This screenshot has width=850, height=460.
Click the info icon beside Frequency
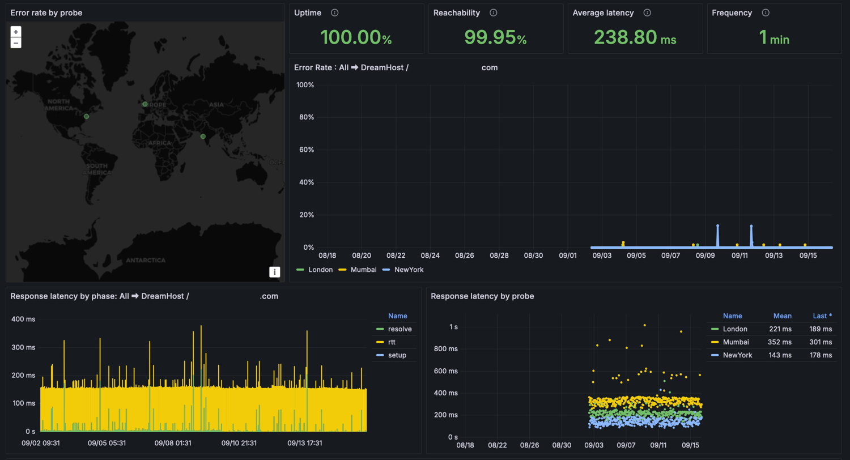(x=766, y=12)
